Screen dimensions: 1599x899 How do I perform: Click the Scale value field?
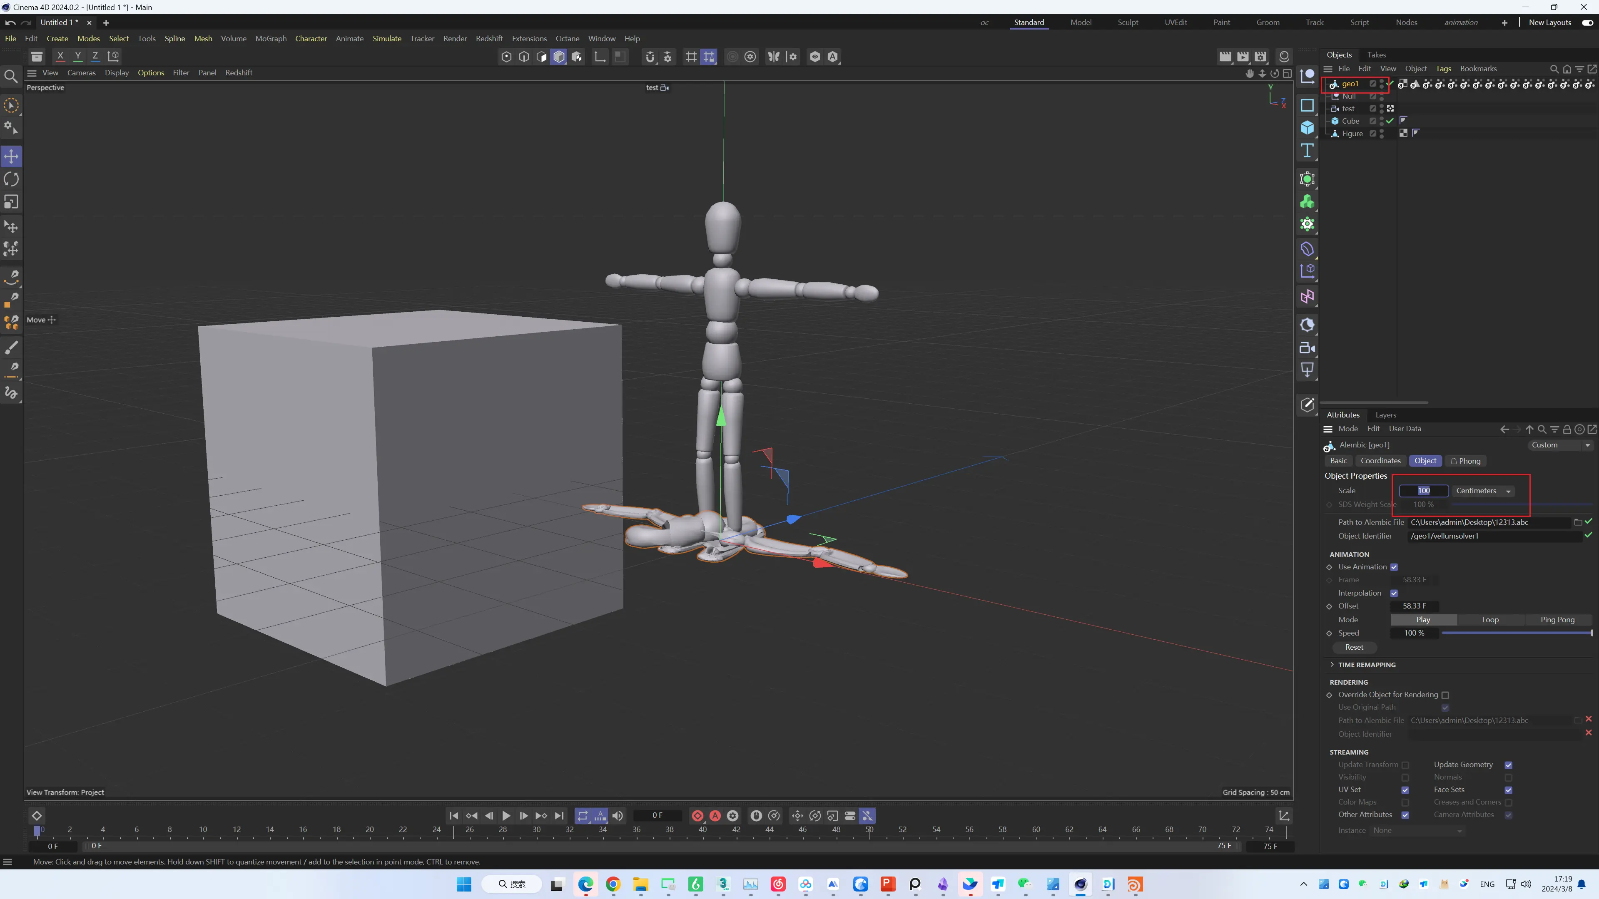click(x=1423, y=491)
